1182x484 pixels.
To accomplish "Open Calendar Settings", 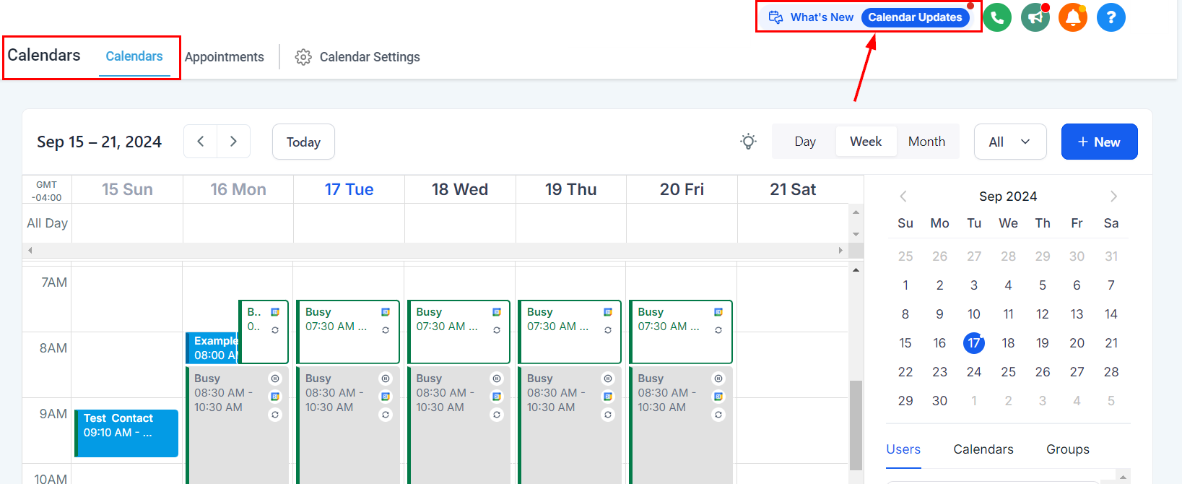I will coord(357,57).
